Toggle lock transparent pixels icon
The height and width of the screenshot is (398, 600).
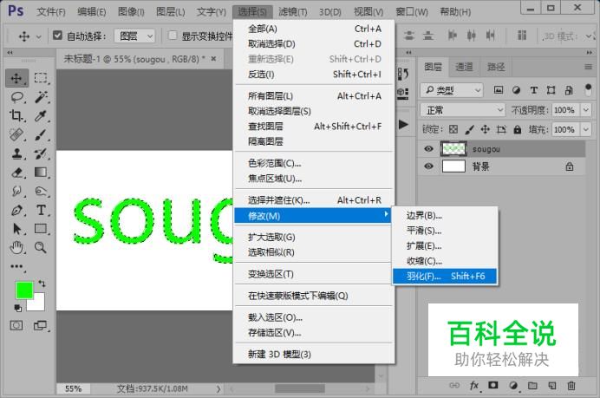click(453, 129)
